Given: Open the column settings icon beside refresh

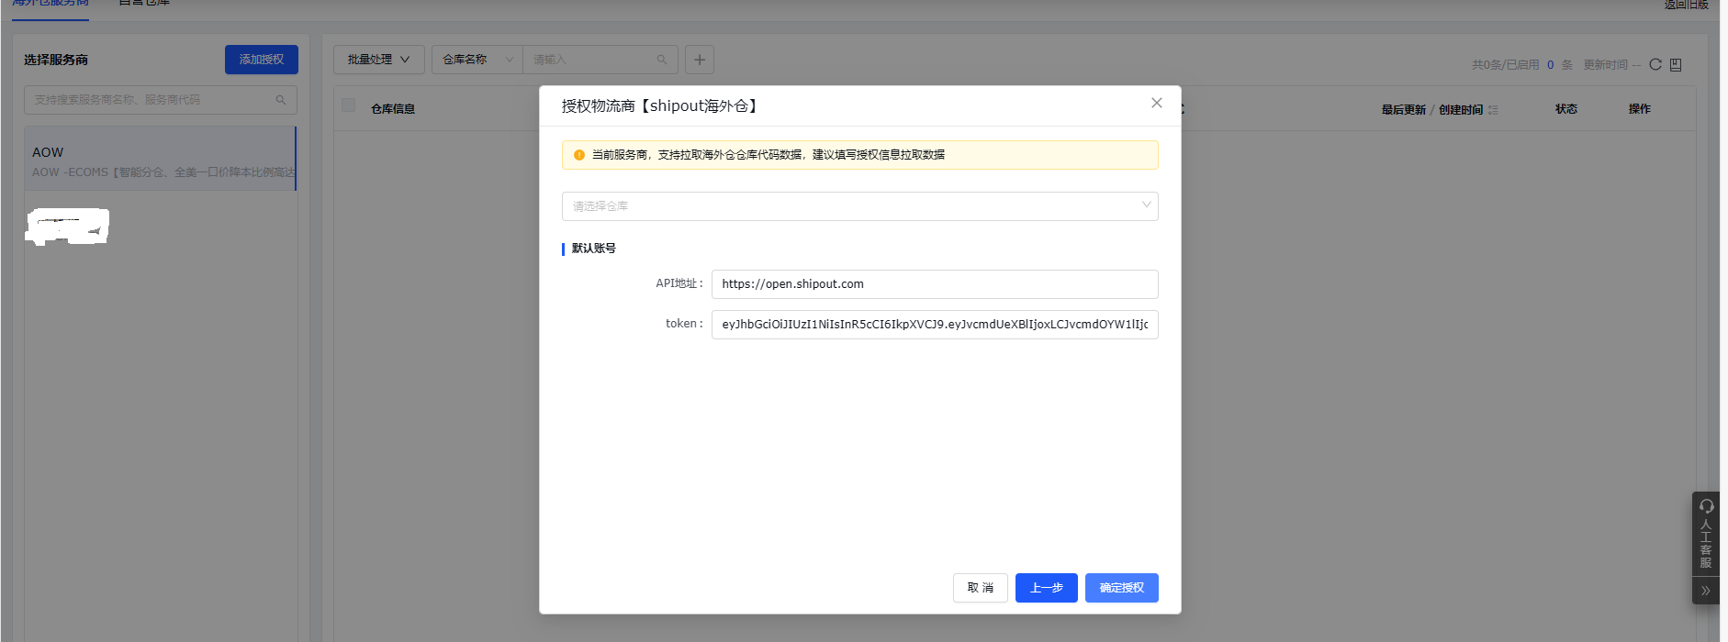Looking at the screenshot, I should tap(1676, 64).
